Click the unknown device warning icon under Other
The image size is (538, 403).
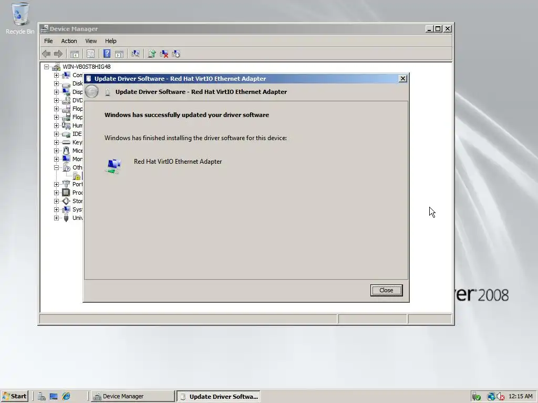click(77, 176)
